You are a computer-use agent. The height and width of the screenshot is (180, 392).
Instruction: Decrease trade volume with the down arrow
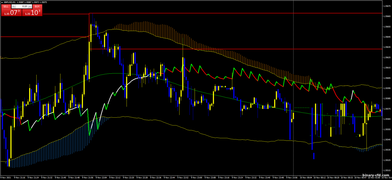[x=14, y=6]
